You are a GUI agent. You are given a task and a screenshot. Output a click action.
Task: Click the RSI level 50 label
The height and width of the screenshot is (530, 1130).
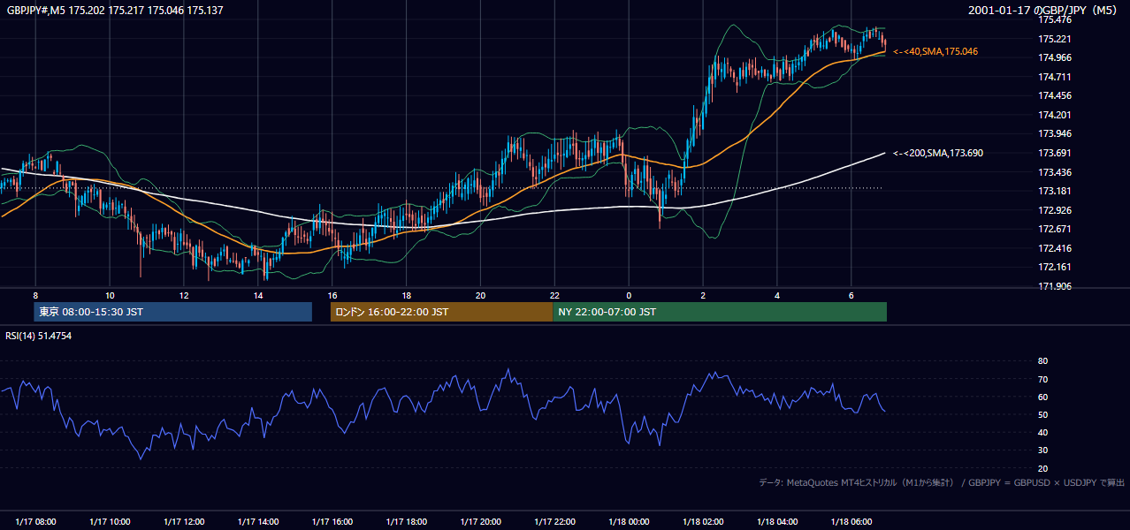pos(1042,414)
